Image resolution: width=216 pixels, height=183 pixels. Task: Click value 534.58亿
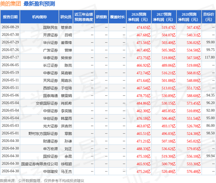click(x=193, y=50)
